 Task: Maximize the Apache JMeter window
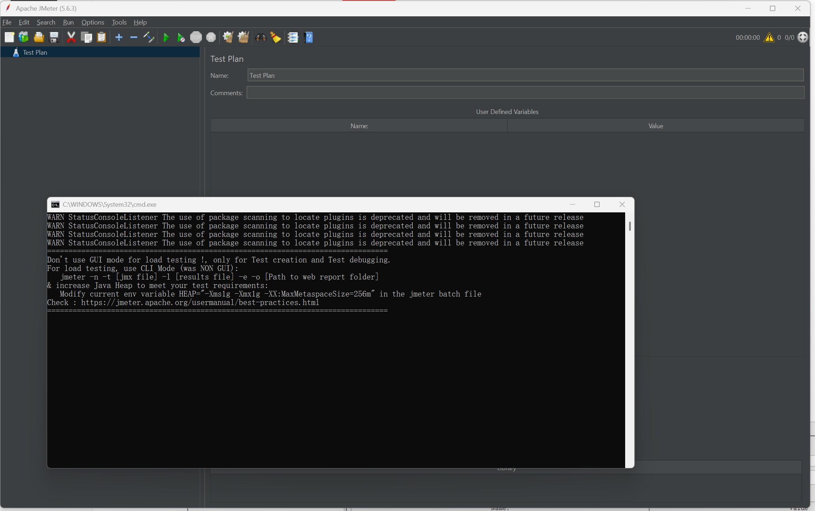[773, 8]
